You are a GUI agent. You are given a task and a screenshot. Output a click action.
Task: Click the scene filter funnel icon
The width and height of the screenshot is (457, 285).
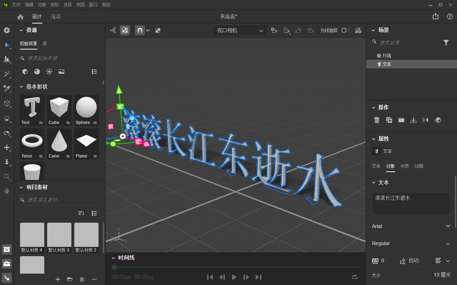pos(446,43)
